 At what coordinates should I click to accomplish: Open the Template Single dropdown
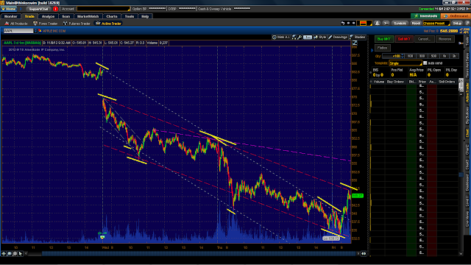tap(406, 63)
